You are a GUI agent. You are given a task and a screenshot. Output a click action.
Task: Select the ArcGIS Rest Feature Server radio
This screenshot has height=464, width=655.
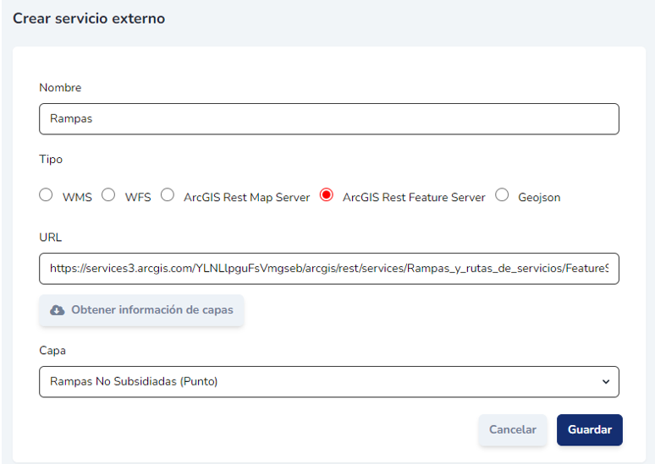[x=327, y=195]
